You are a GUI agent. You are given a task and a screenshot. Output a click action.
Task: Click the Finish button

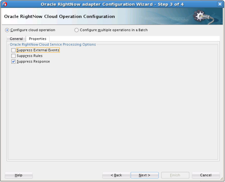175,175
